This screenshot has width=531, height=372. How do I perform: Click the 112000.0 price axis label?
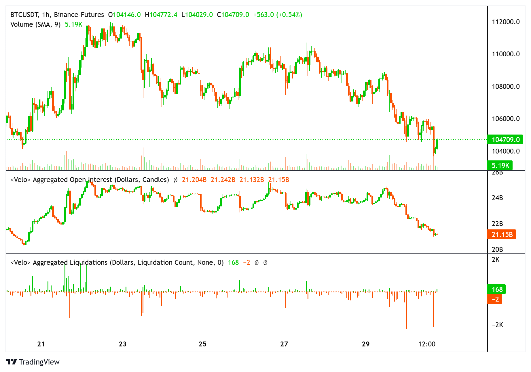506,22
